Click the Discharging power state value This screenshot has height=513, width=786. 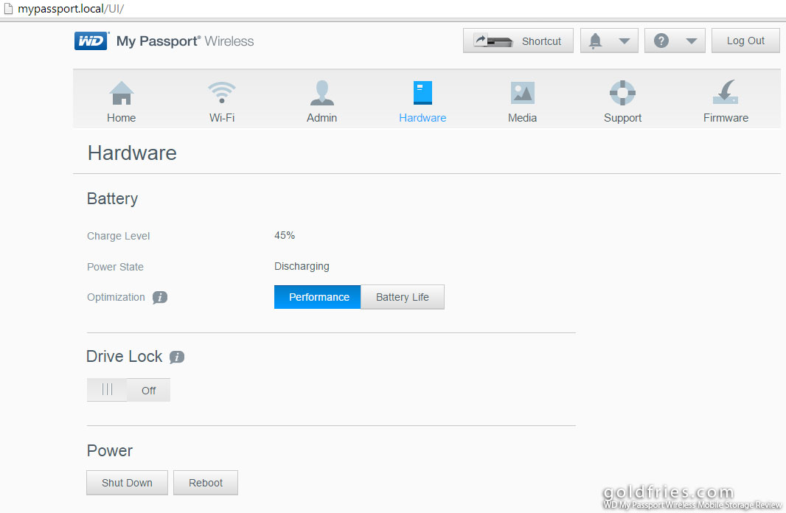[x=302, y=267]
